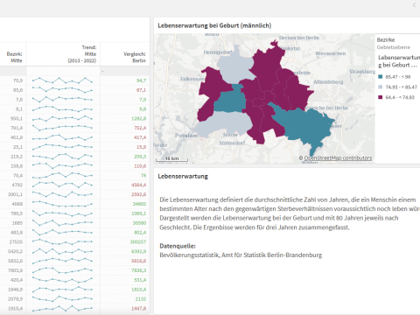Click the Berlin comparison value 94,7
The image size is (420, 315).
click(141, 80)
